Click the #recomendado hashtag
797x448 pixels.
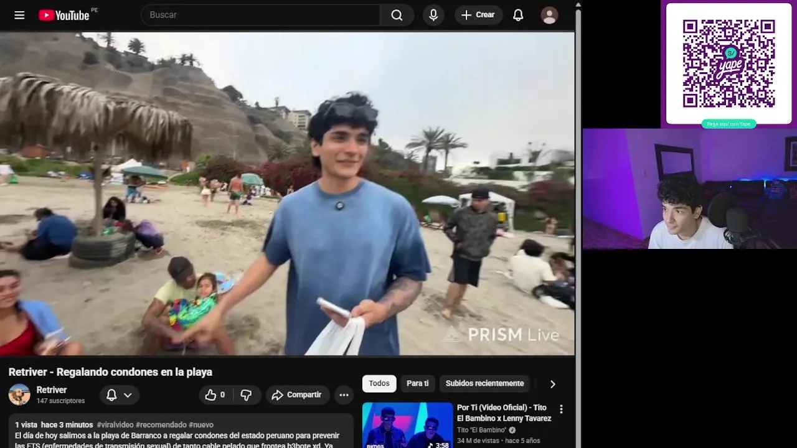161,424
